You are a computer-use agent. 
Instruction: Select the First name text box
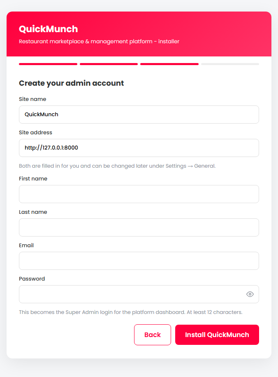[139, 194]
